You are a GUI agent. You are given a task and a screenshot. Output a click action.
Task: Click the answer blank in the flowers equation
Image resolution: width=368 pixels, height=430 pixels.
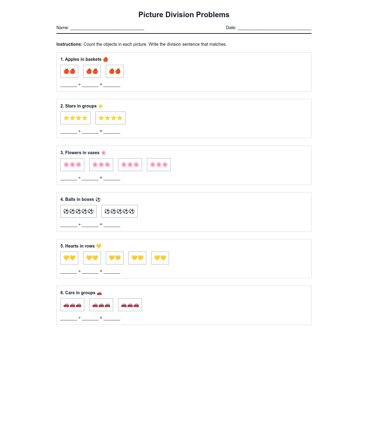[112, 178]
